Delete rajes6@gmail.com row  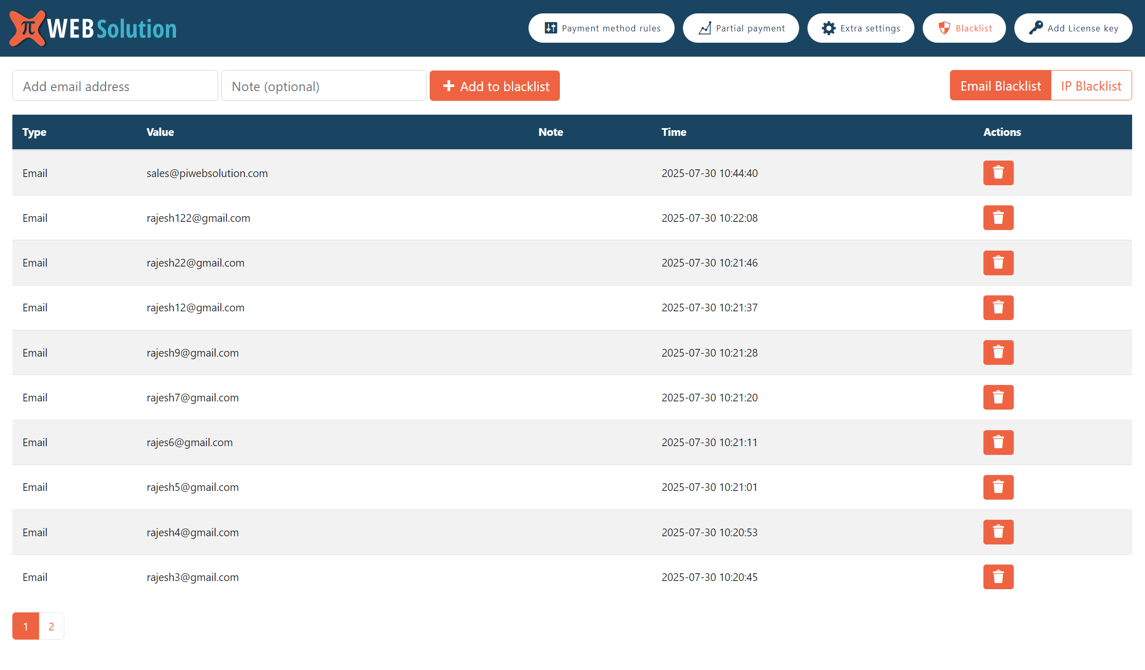coord(998,443)
